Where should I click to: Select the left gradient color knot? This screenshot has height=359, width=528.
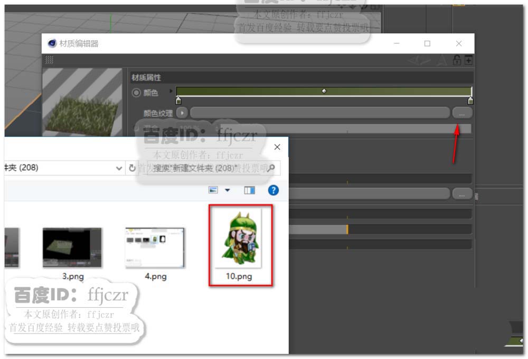[x=178, y=101]
